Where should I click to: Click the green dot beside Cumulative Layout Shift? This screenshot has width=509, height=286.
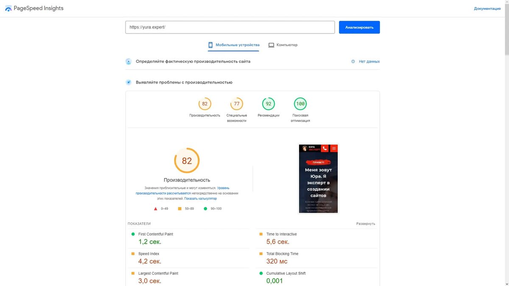coord(261,273)
